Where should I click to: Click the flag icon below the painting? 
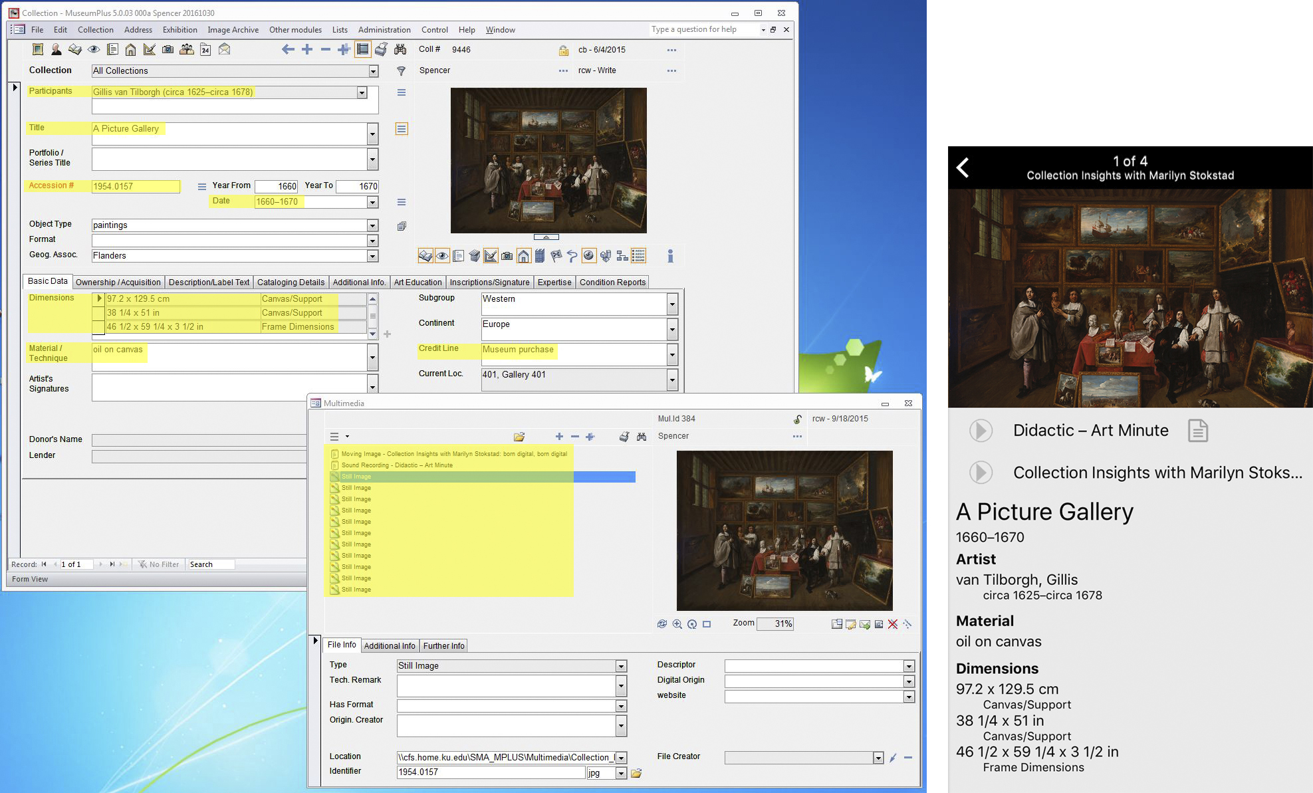556,256
